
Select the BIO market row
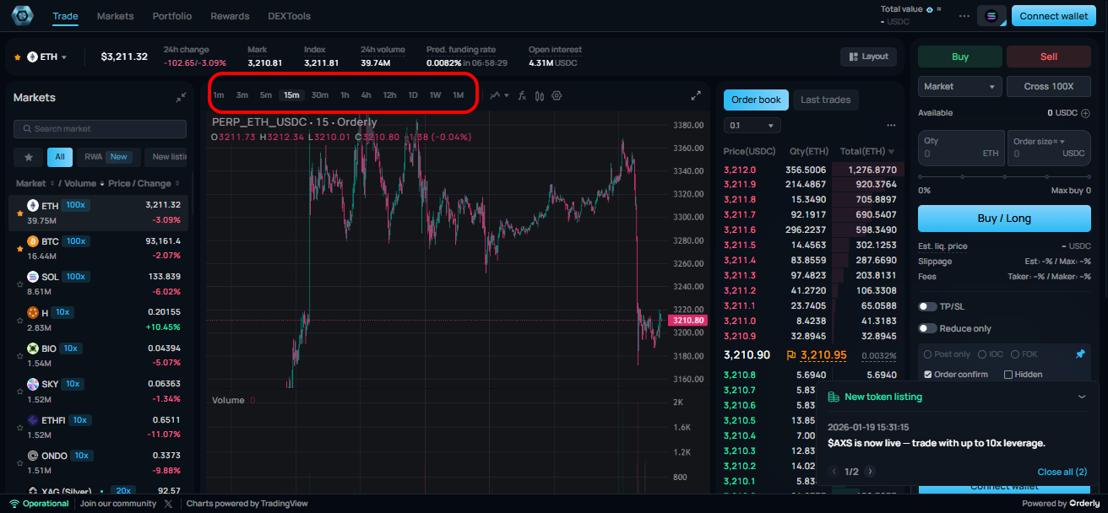point(99,355)
